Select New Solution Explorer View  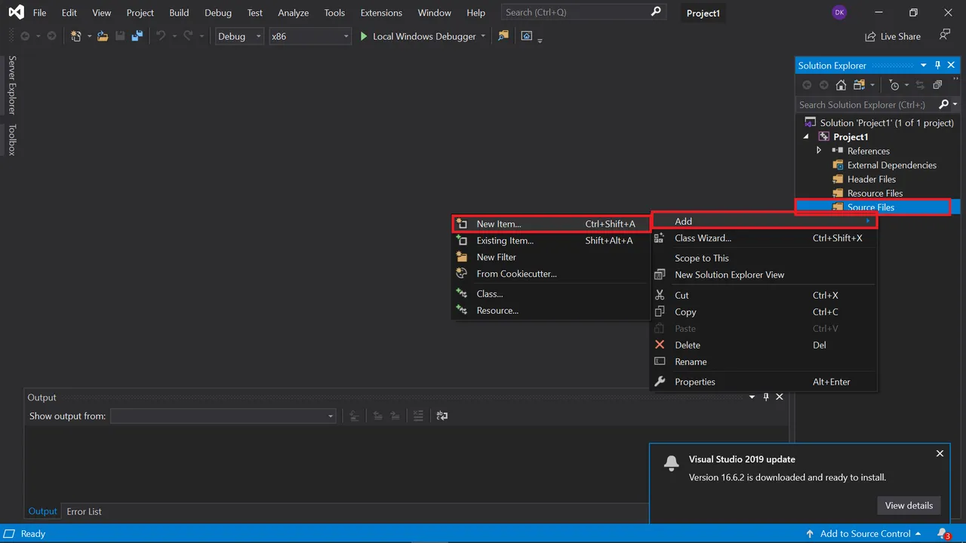click(764, 275)
